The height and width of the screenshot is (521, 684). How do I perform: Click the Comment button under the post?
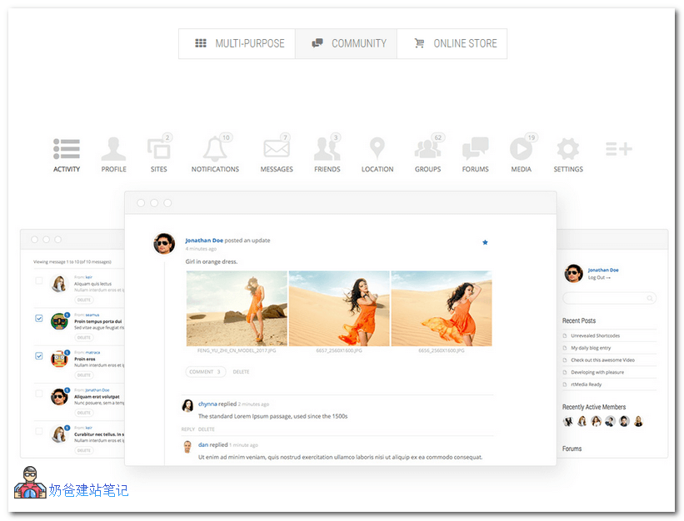[x=205, y=372]
